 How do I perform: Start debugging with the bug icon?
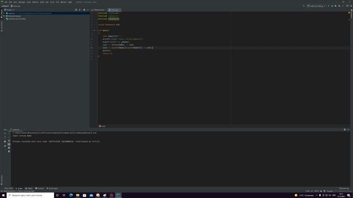pos(332,6)
